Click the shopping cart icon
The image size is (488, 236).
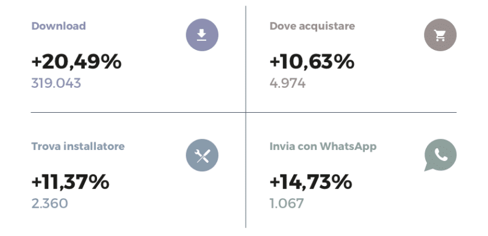coord(440,35)
